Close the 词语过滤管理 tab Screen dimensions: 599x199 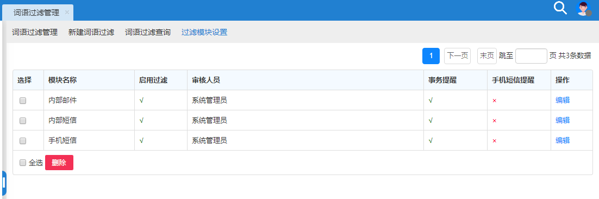pyautogui.click(x=67, y=12)
